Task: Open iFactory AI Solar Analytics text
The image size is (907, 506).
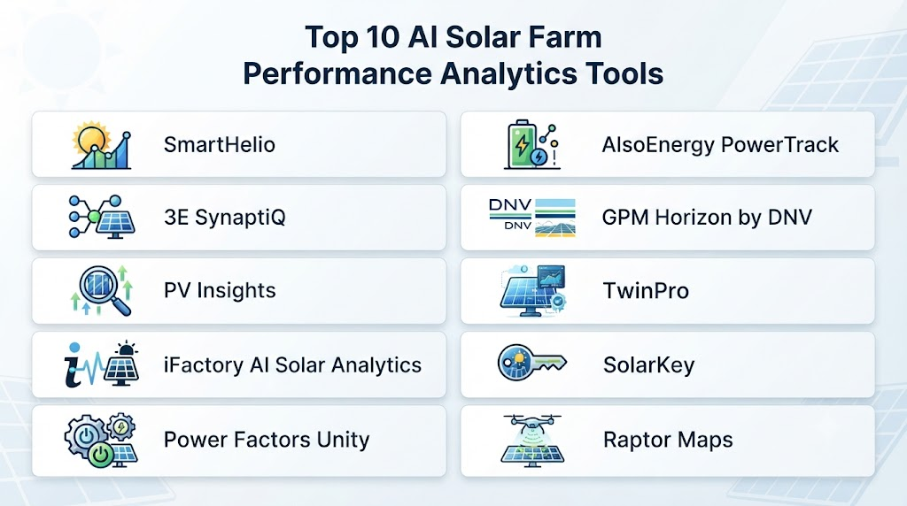Action: pos(292,365)
